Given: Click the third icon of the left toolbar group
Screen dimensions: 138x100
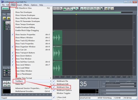Looking at the screenshot, I should click(x=61, y=9).
